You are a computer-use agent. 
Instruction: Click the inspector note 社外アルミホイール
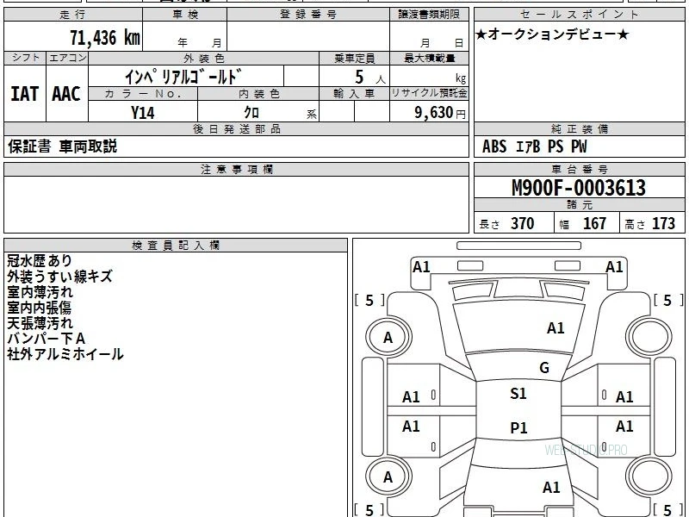tap(65, 354)
